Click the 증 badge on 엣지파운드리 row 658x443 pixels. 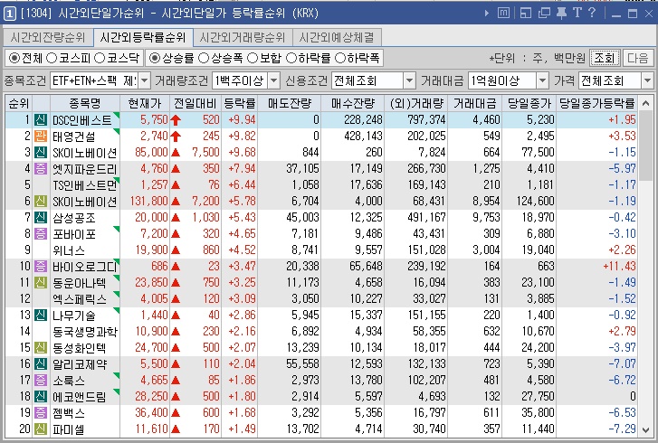click(x=41, y=169)
